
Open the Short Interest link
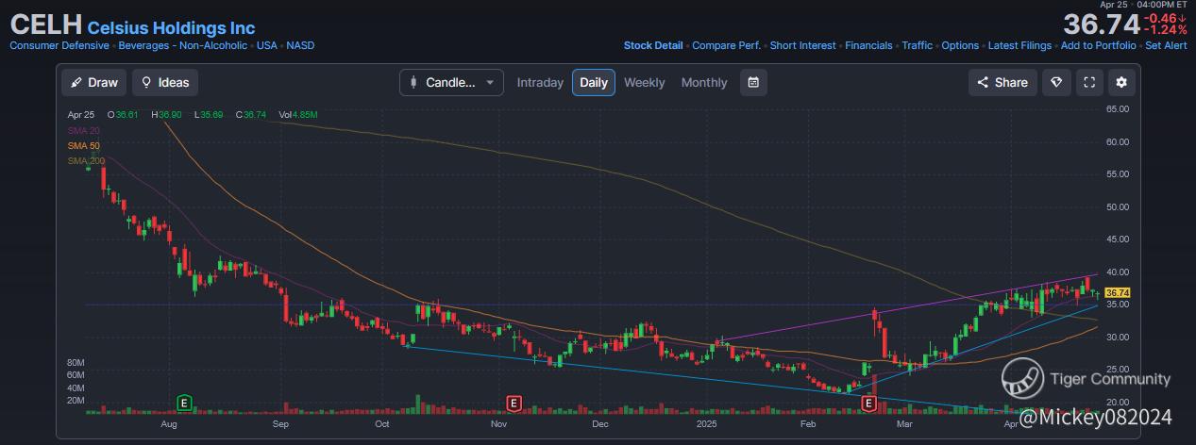[803, 45]
